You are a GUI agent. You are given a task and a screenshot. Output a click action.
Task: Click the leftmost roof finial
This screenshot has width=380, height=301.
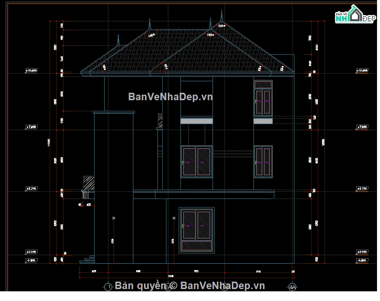point(119,40)
